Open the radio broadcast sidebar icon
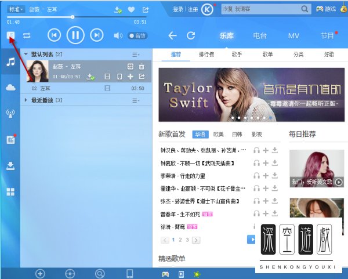Image resolution: width=348 pixels, height=279 pixels. 10,114
